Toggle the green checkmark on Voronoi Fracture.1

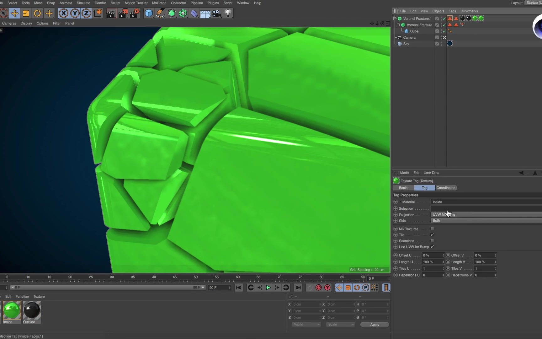[x=444, y=19]
